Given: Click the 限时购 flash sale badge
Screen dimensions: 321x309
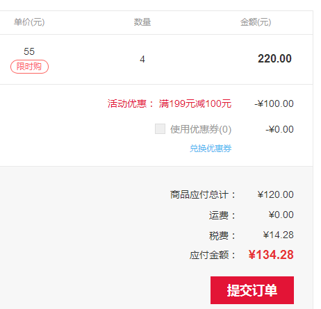Looking at the screenshot, I should [29, 67].
